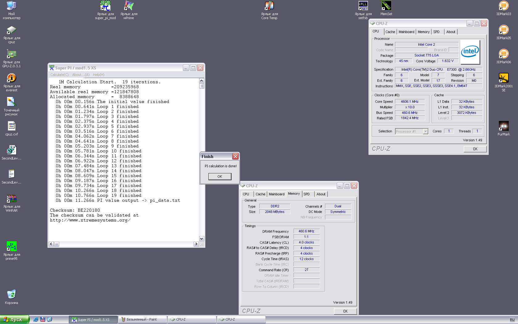Click Super PI horizontal scrollbar left arrow

[51, 244]
